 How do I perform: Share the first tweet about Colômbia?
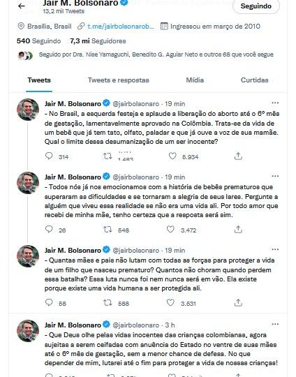238,156
